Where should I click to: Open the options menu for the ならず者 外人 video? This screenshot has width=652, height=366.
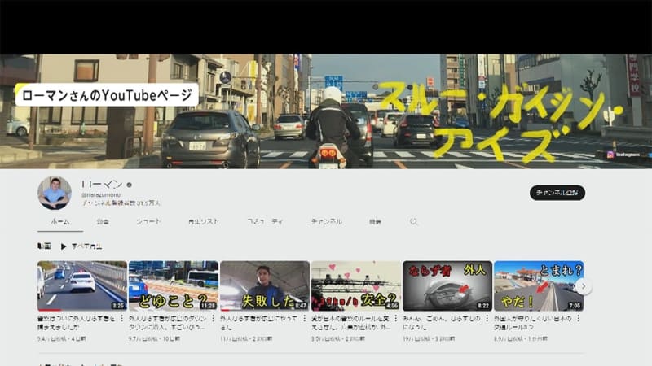click(489, 317)
